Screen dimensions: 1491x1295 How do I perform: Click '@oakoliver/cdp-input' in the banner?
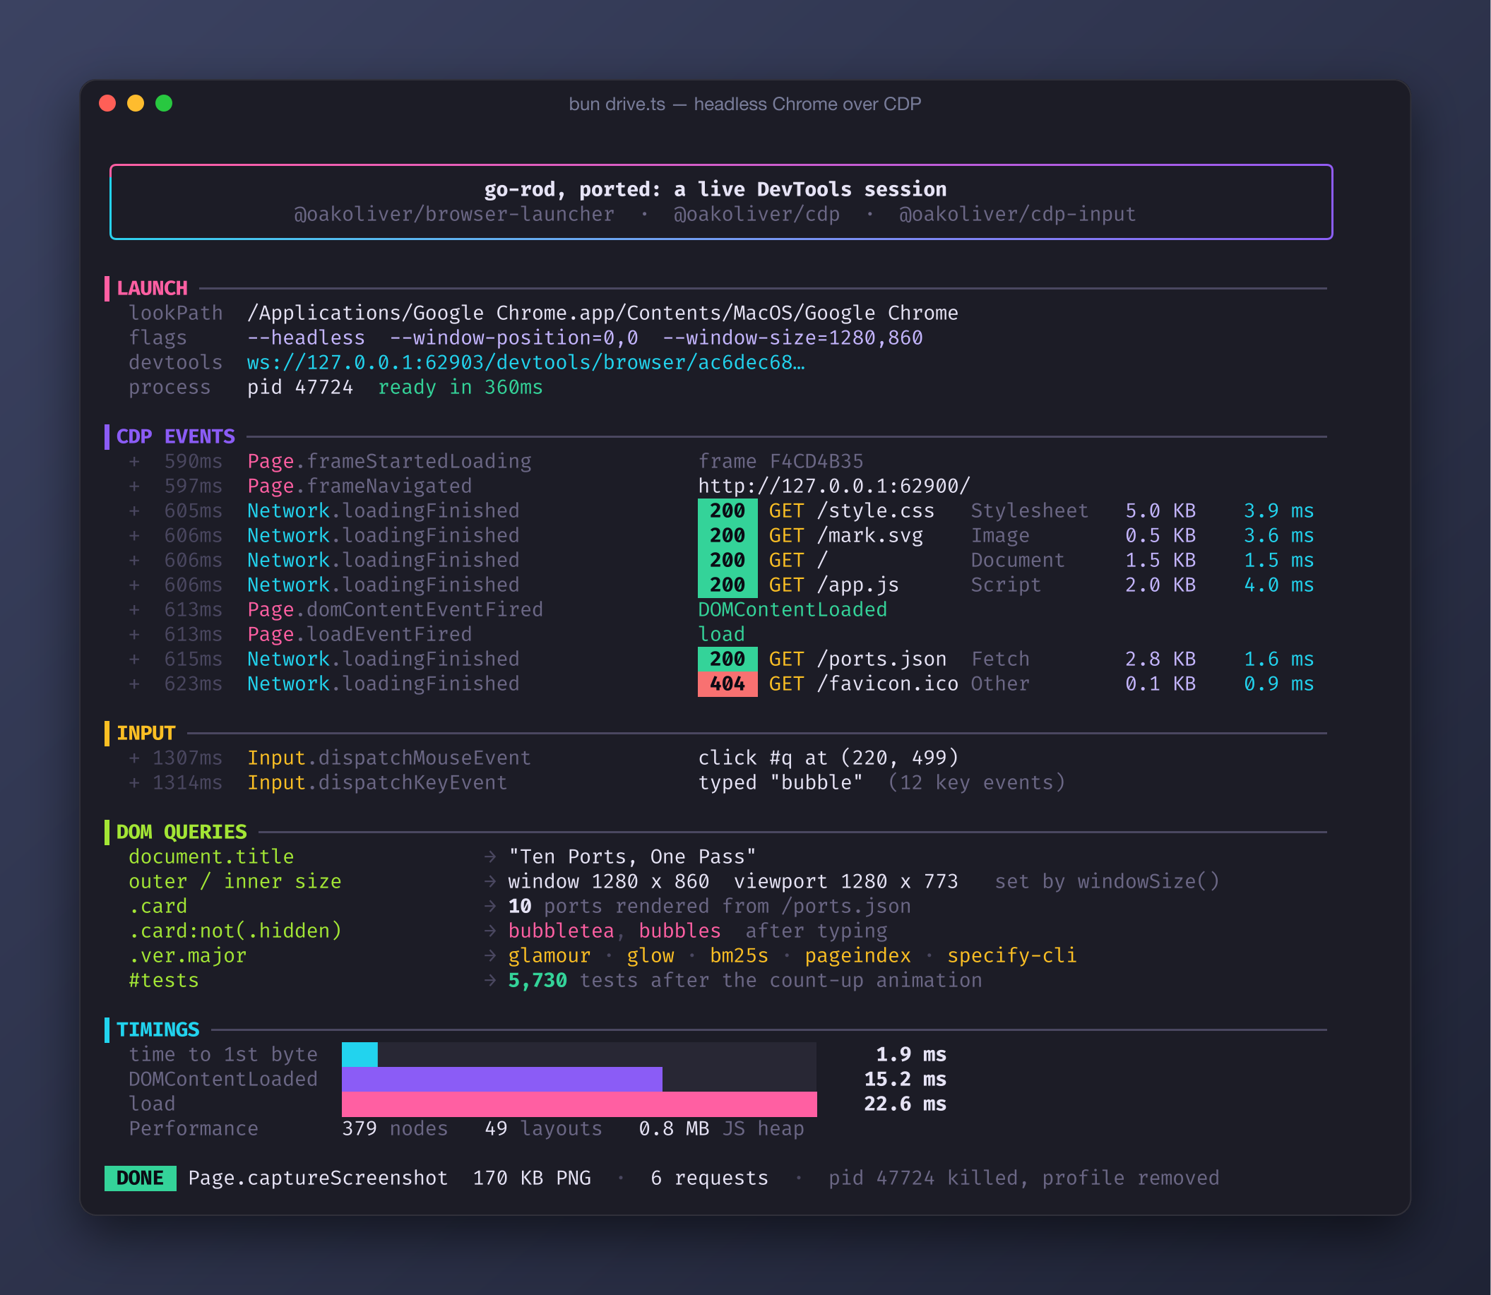1017,215
